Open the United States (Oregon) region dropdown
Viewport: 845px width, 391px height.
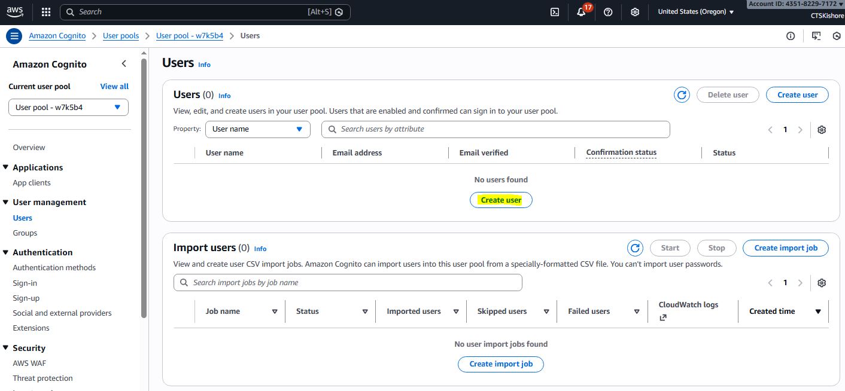point(695,12)
